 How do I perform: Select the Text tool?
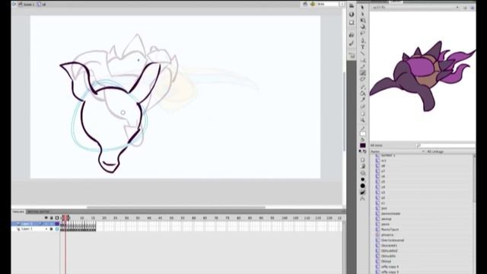click(363, 47)
